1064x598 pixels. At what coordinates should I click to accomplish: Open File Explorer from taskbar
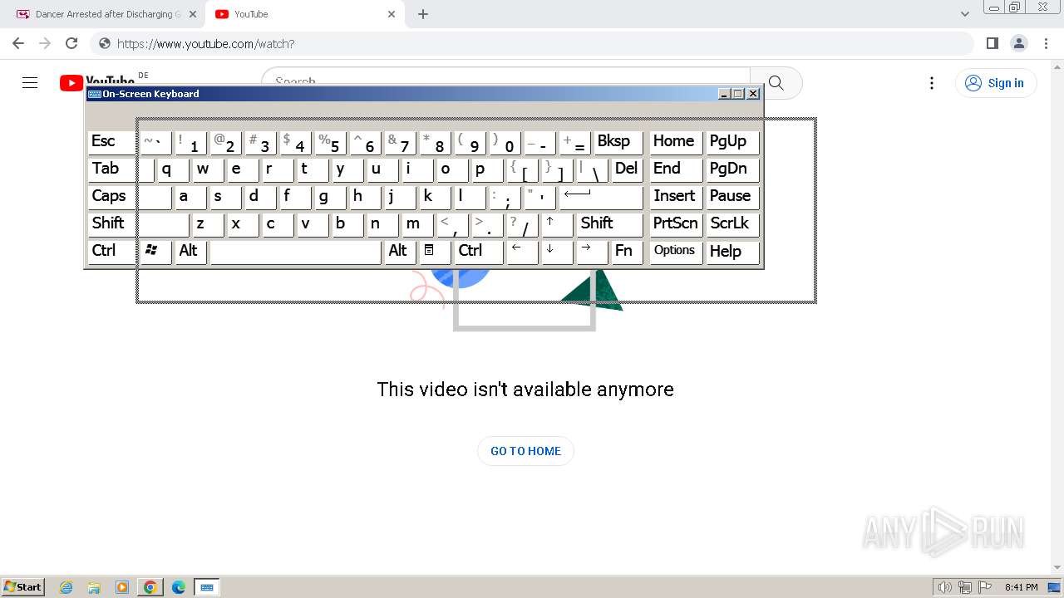(x=94, y=587)
